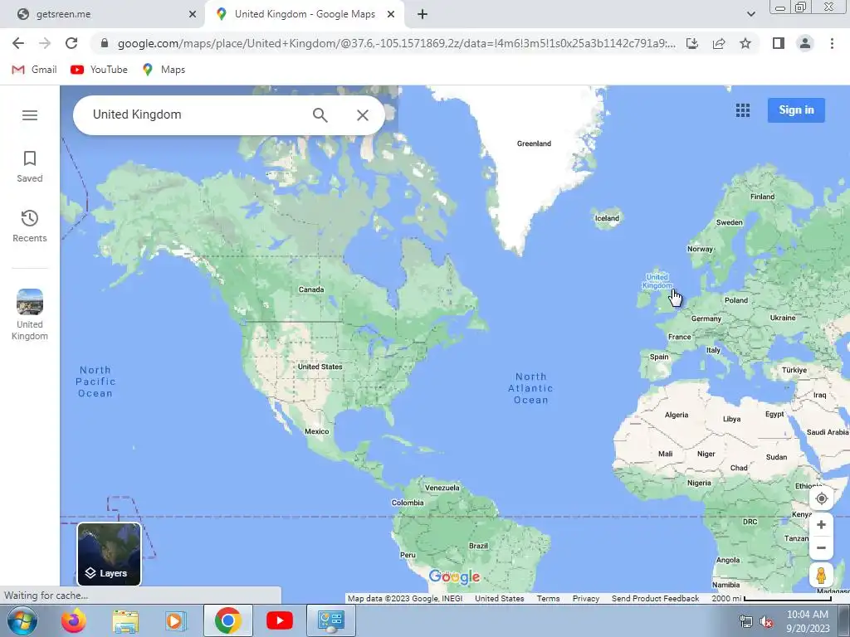Image resolution: width=850 pixels, height=637 pixels.
Task: Go back with the browser back arrow
Action: [x=18, y=43]
